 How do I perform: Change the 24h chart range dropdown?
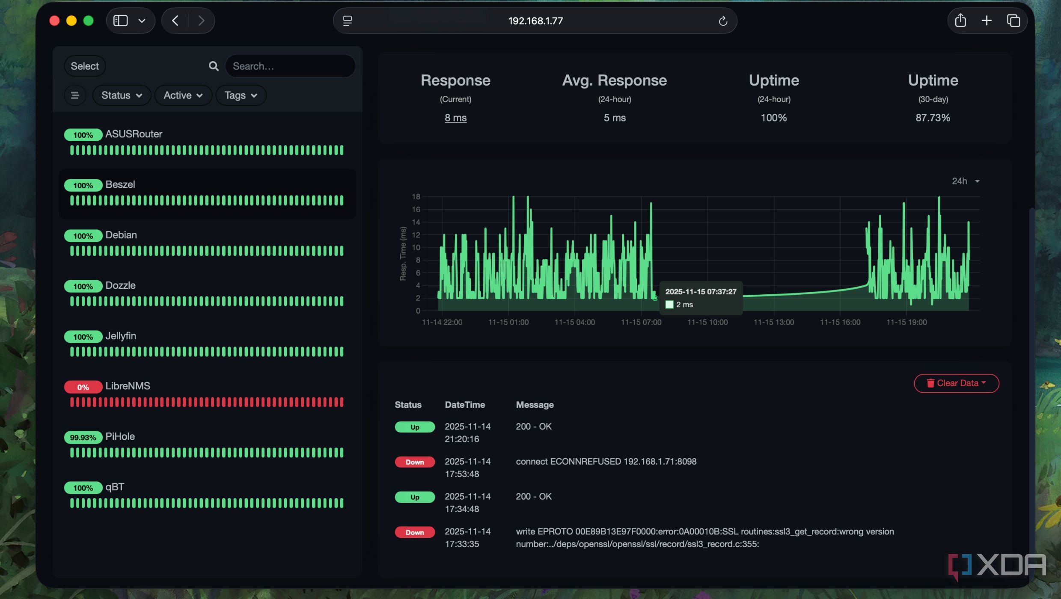pos(966,181)
